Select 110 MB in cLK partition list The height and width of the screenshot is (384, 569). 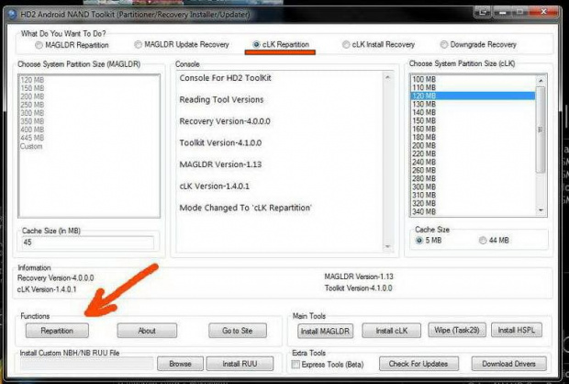(473, 87)
